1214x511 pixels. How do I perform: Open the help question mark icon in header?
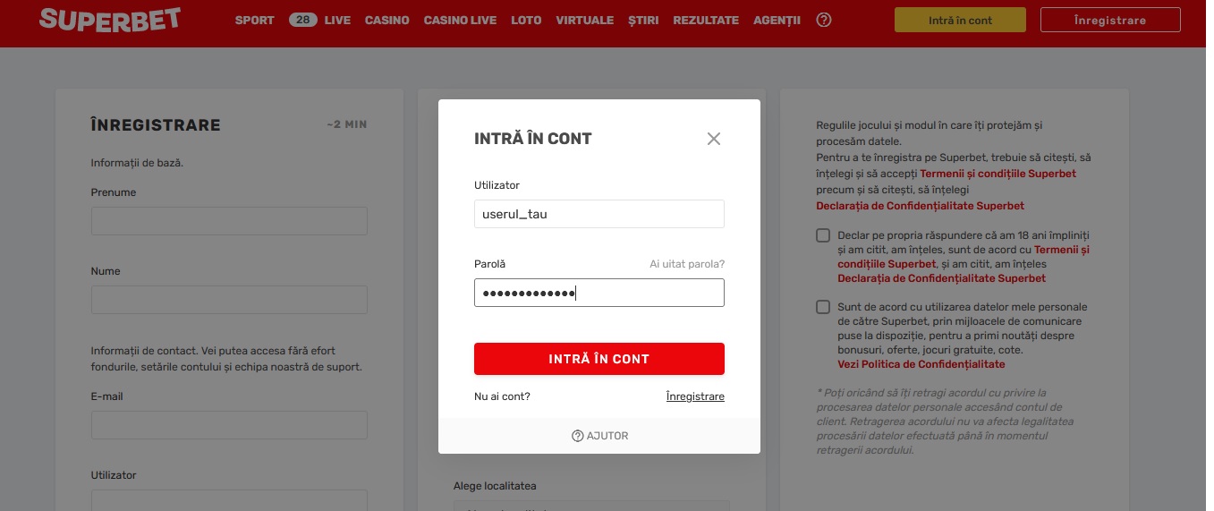coord(824,20)
